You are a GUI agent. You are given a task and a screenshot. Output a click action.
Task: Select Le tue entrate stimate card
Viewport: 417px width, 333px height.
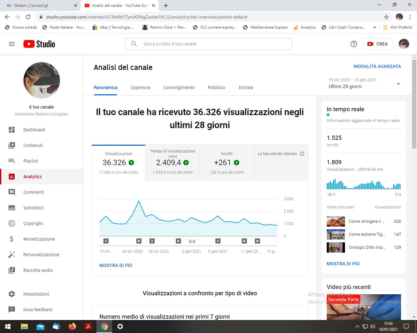point(281,163)
